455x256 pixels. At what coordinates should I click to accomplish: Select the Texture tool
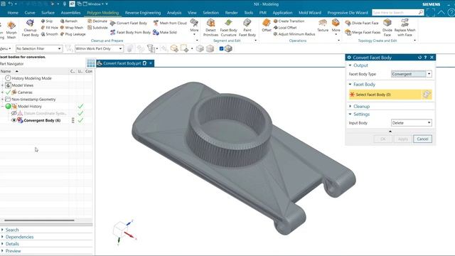(323, 26)
